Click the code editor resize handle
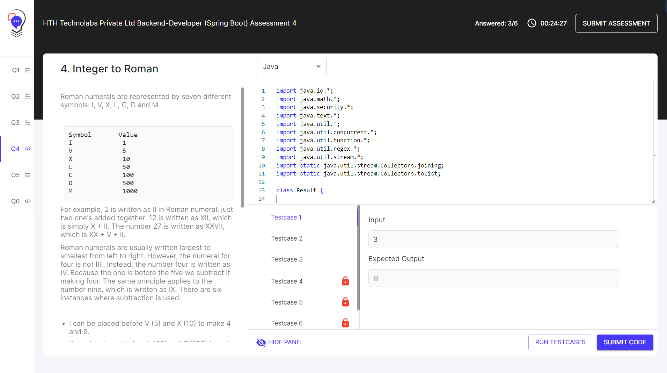This screenshot has height=373, width=667. (653, 201)
